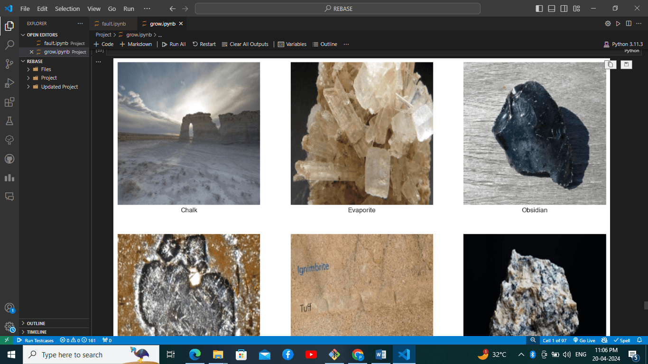The image size is (648, 364).
Task: Toggle Spell checker in status bar
Action: tap(621, 340)
